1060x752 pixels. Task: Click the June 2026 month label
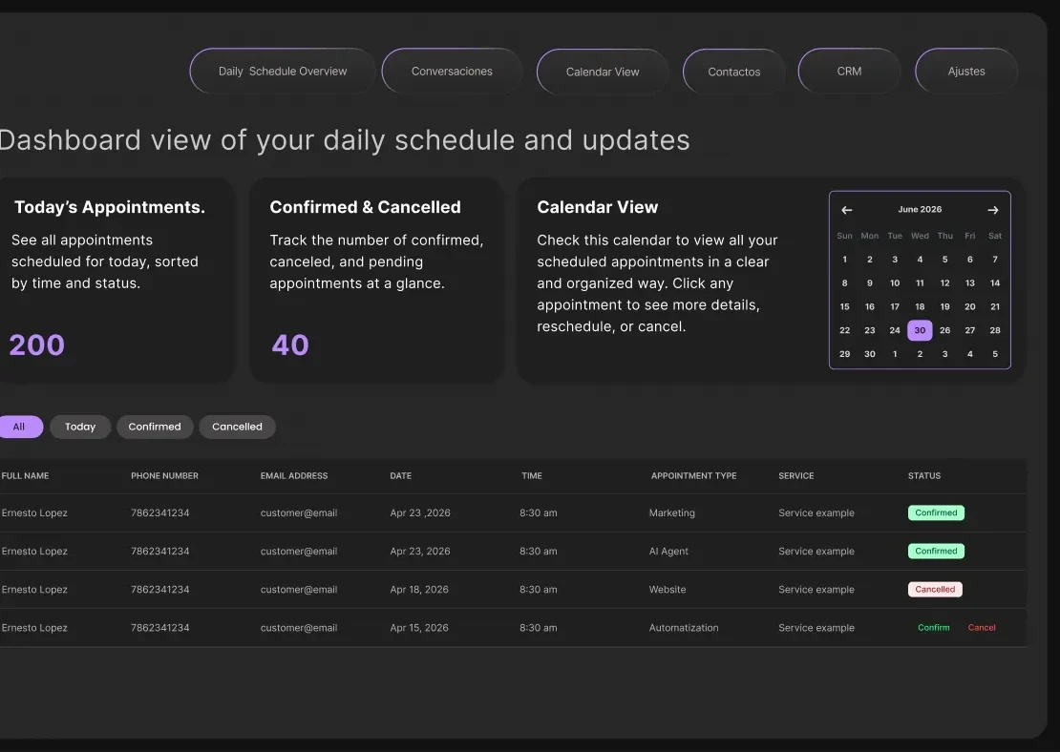point(920,209)
